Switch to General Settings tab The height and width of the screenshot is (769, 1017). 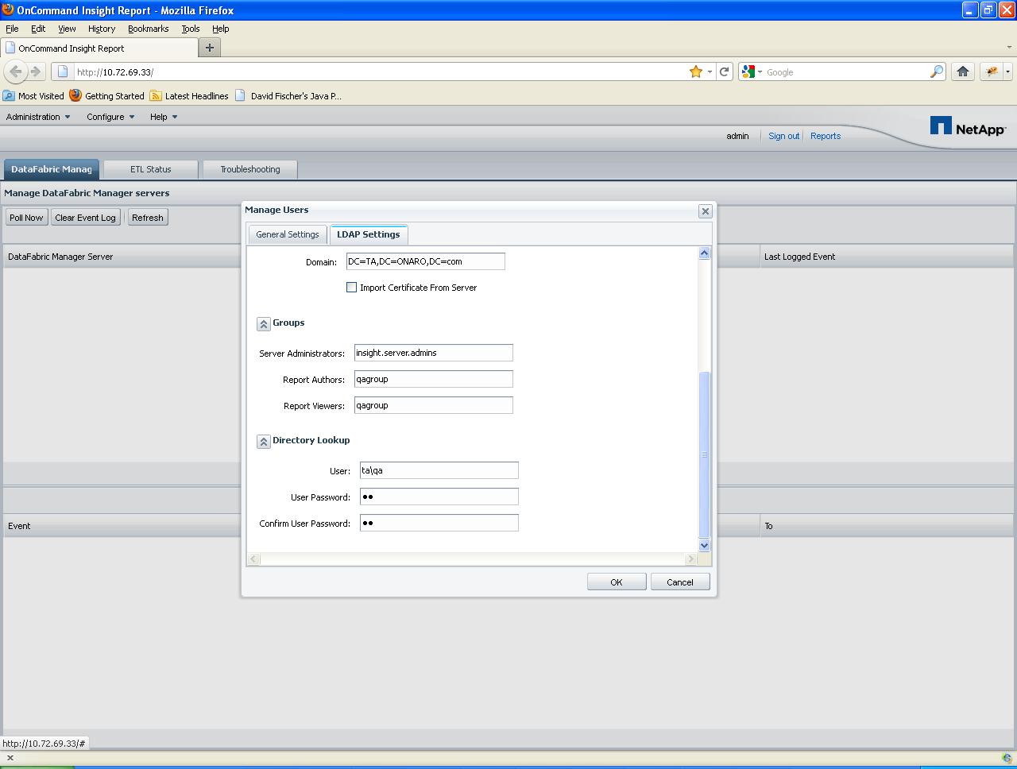[x=287, y=234]
